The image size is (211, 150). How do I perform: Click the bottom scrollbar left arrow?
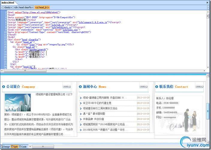point(30,146)
